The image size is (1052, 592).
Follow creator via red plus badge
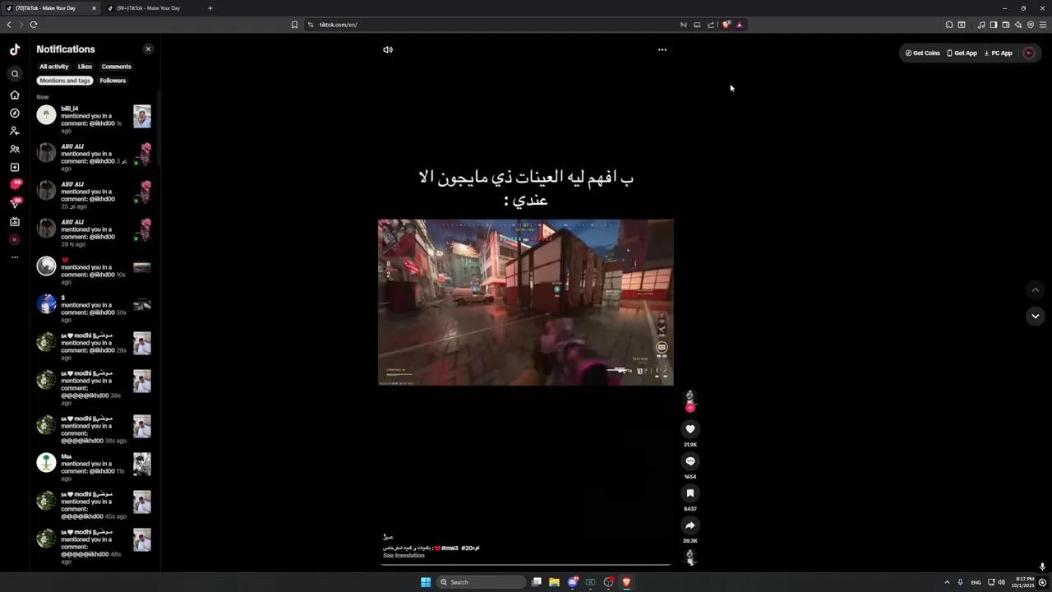(690, 408)
